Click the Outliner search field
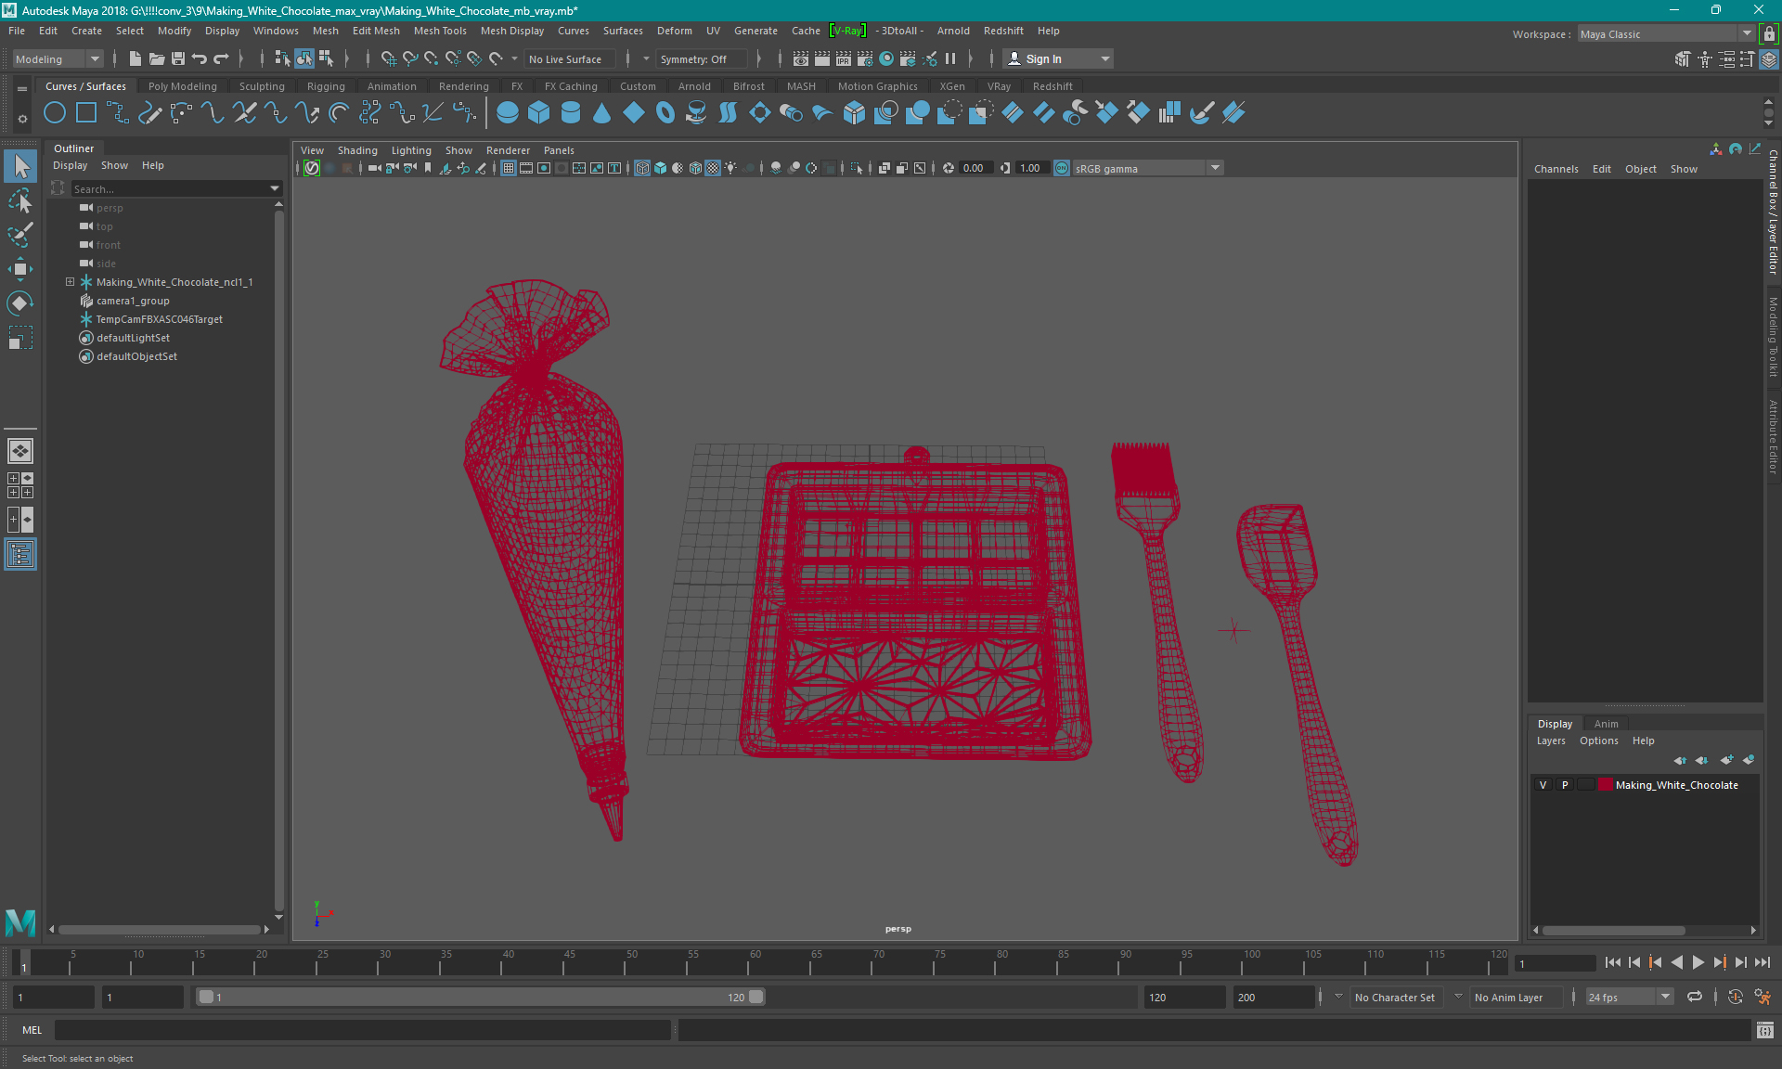Screen dimensions: 1782x1069 [170, 188]
